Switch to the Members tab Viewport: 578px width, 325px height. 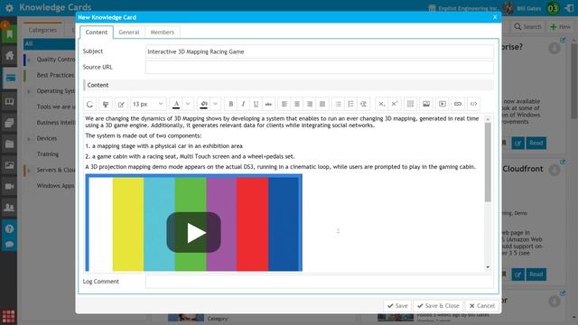point(163,32)
